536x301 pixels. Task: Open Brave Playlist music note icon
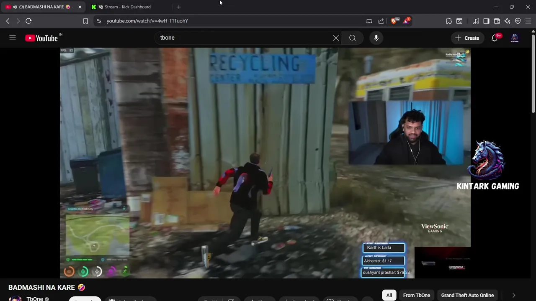pyautogui.click(x=476, y=21)
